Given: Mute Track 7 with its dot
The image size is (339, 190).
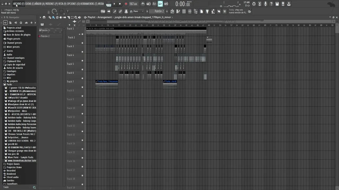Looking at the screenshot, I should (x=82, y=87).
